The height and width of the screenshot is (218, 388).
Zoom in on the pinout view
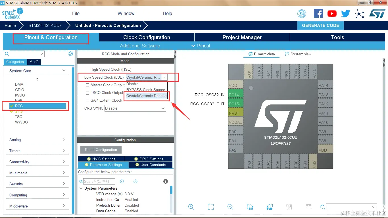[191, 207]
